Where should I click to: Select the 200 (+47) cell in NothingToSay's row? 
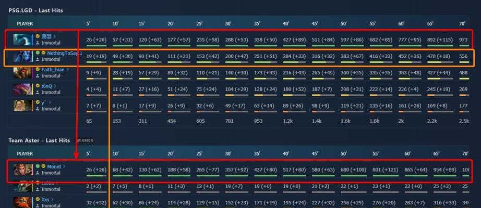pyautogui.click(x=237, y=56)
